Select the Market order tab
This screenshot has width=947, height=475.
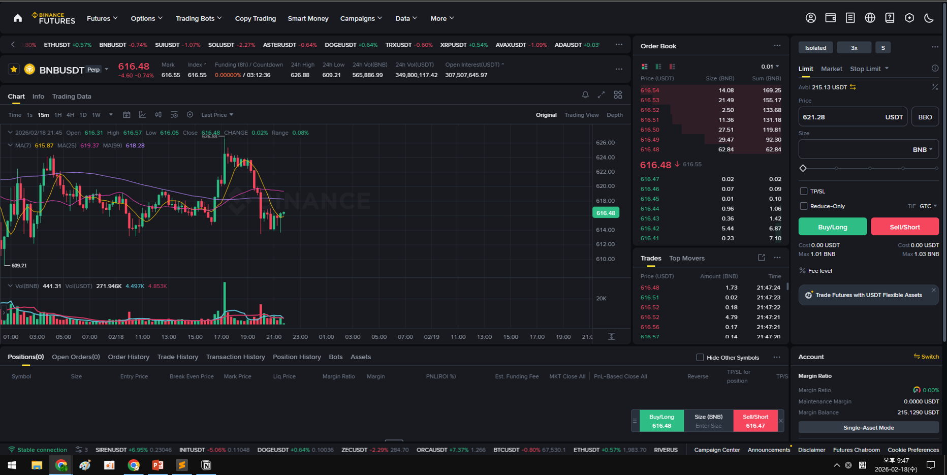coord(831,69)
